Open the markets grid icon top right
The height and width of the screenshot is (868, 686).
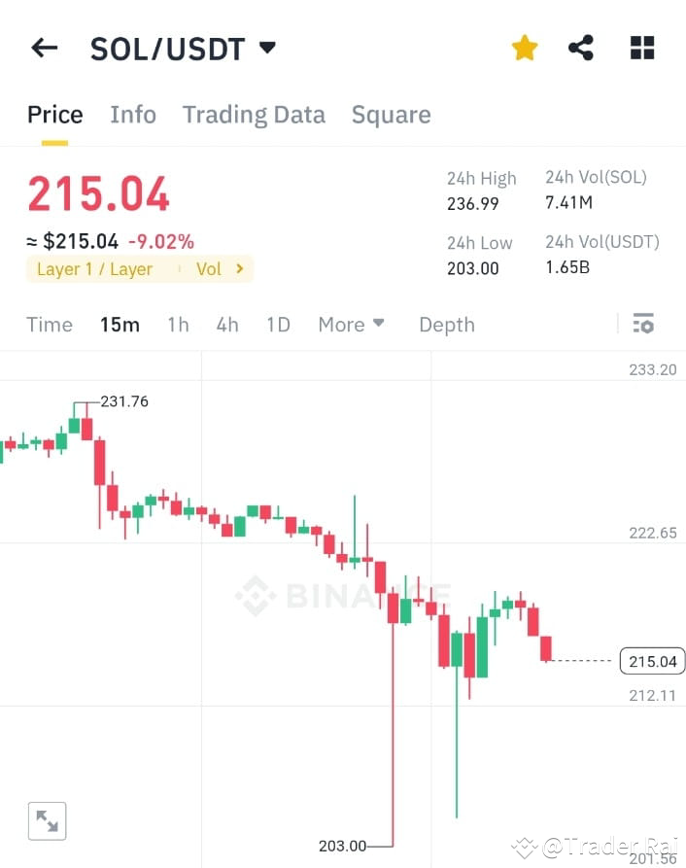641,47
